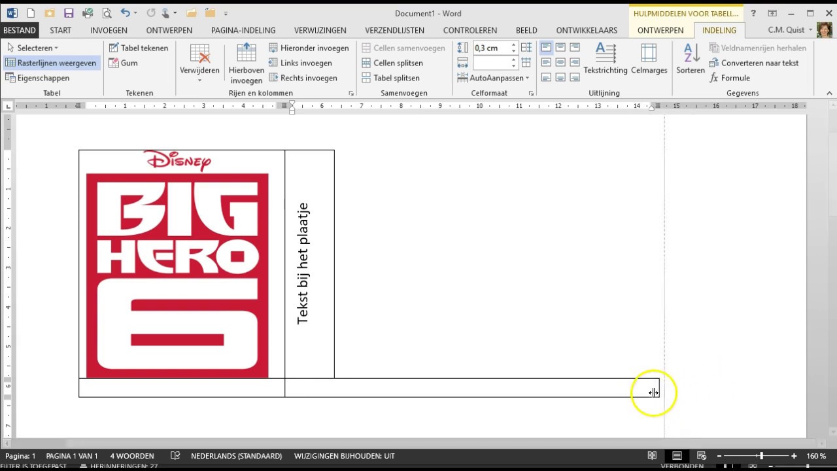Select top-center alignment option

point(560,48)
